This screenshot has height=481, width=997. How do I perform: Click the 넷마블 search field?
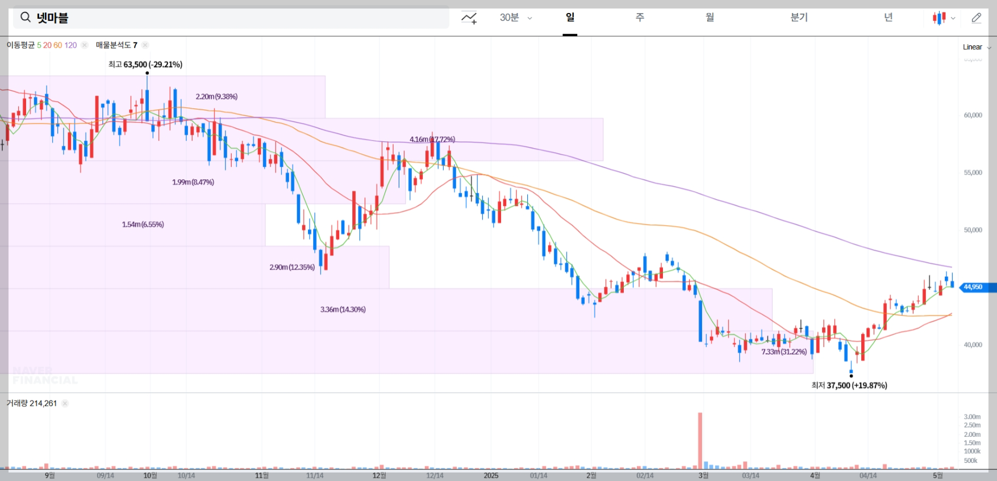(x=231, y=18)
